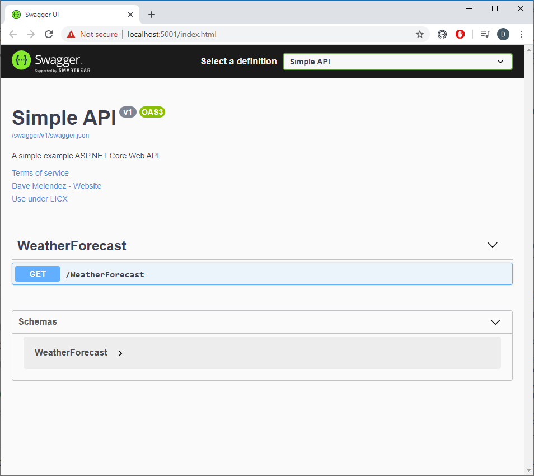Click the red ad blocker extension icon
534x476 pixels.
(x=460, y=34)
